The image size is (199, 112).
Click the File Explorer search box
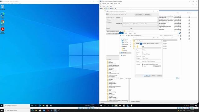click(x=171, y=35)
